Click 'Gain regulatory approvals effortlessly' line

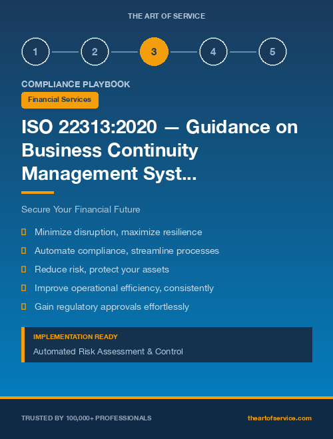[x=112, y=307]
